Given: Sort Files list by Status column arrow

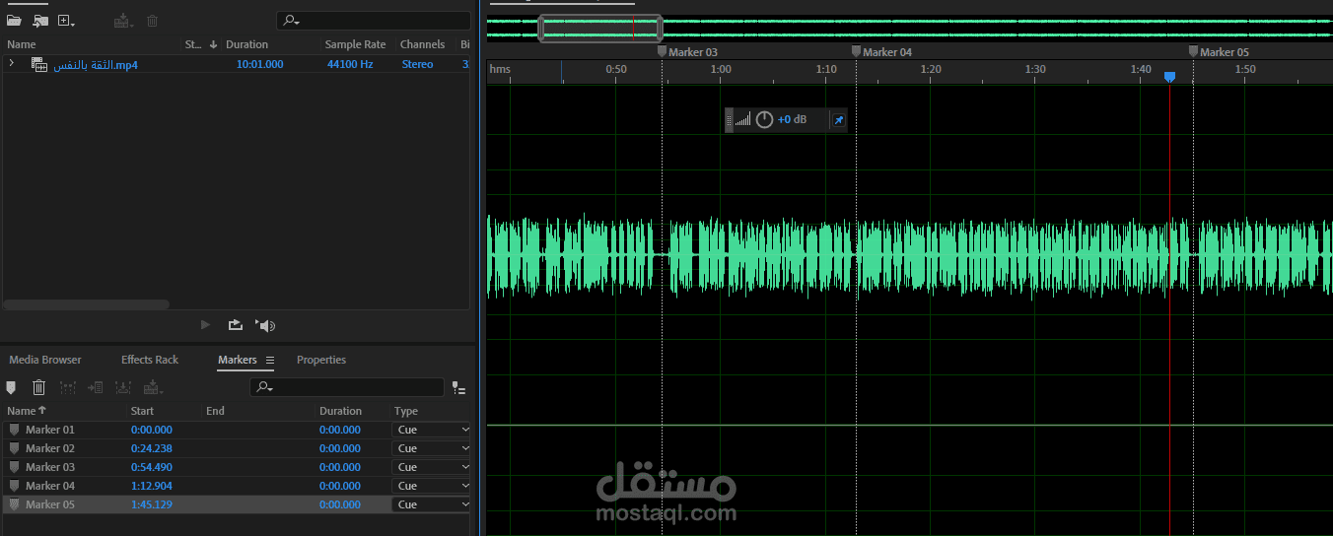Looking at the screenshot, I should coord(213,44).
